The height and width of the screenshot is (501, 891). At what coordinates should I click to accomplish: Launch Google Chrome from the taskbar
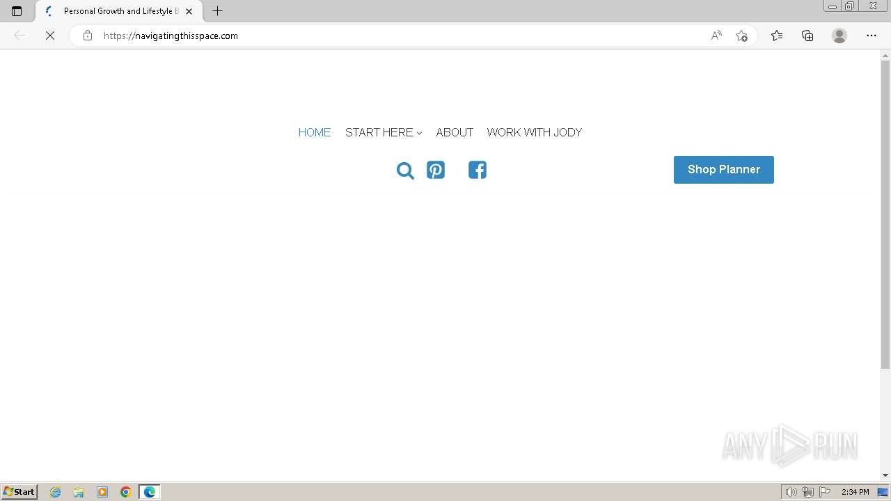pos(126,492)
